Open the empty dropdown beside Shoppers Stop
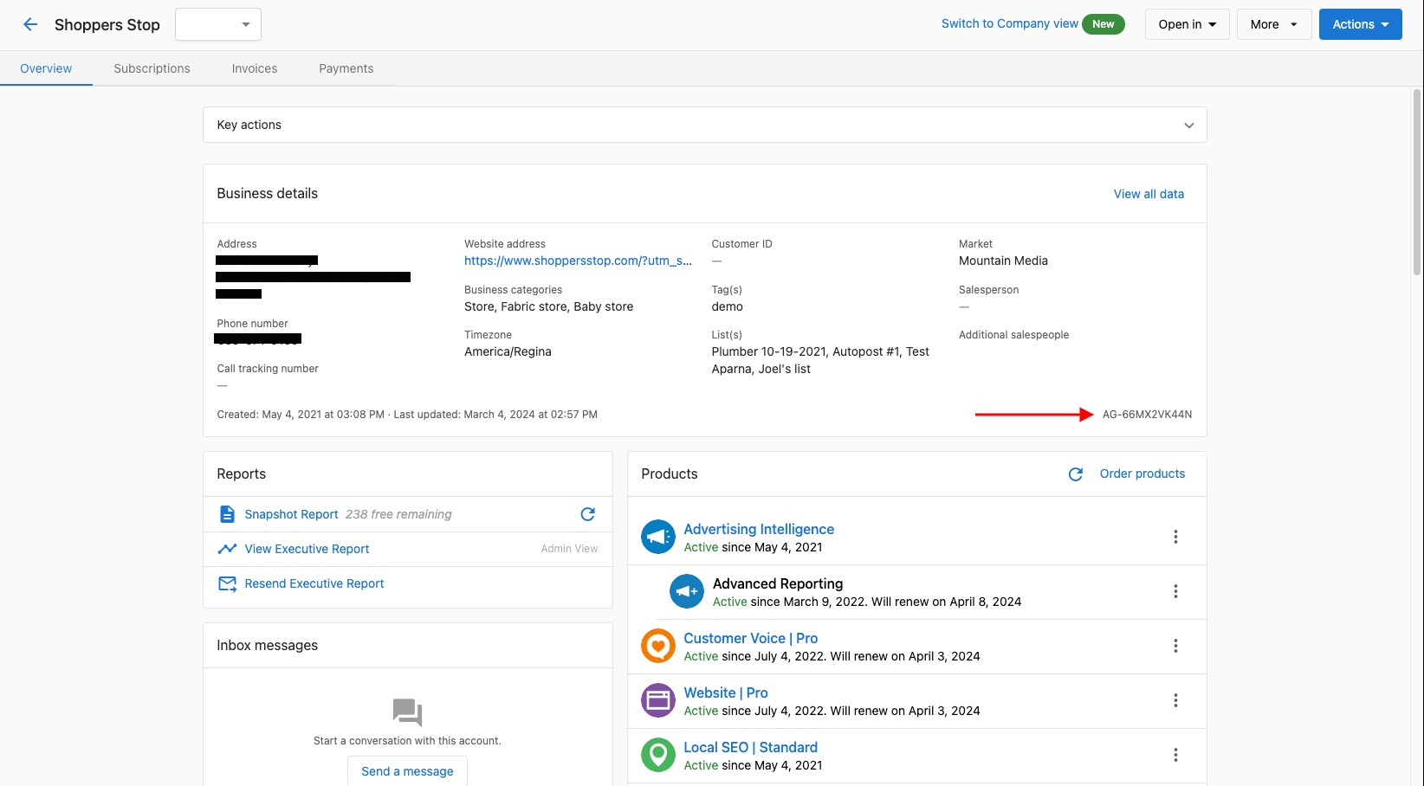 point(218,24)
